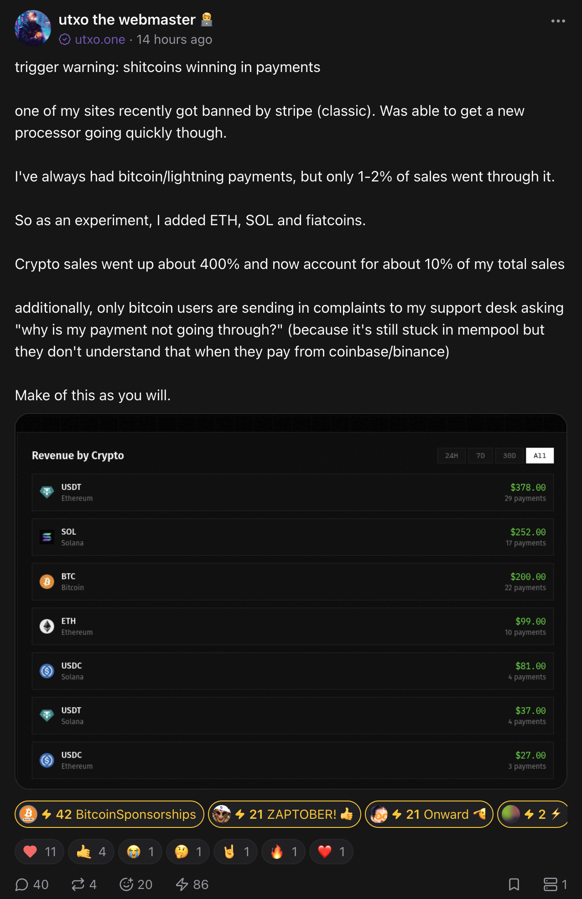Click the repost arrows icon
The image size is (582, 899).
coord(78,884)
